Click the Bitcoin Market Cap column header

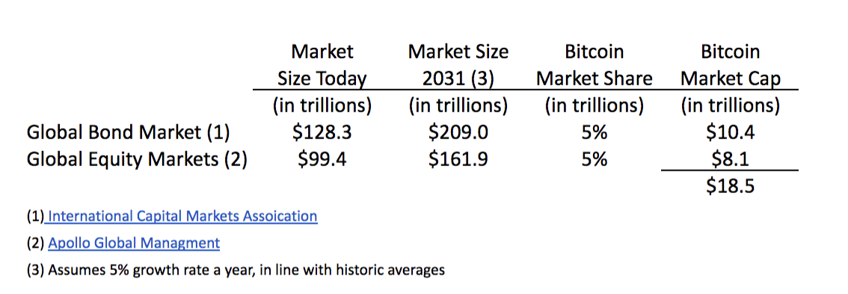[730, 65]
